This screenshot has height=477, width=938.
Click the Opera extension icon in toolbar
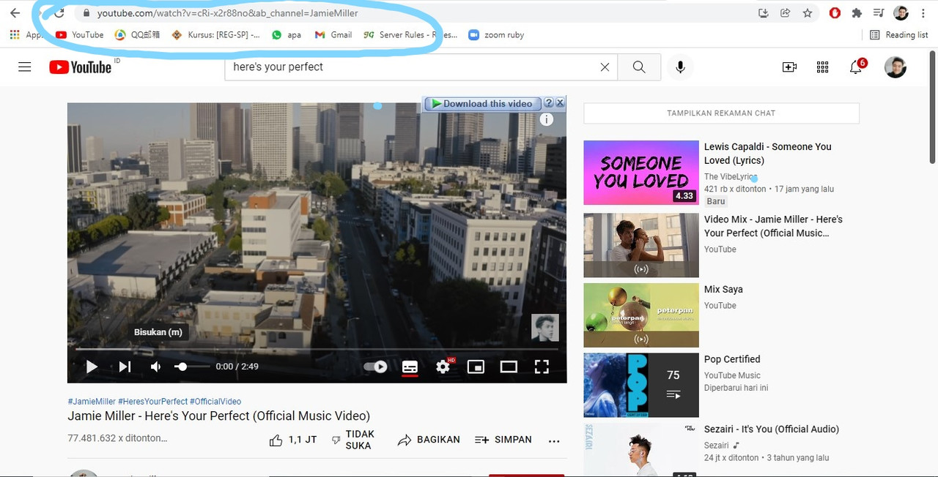coord(835,13)
